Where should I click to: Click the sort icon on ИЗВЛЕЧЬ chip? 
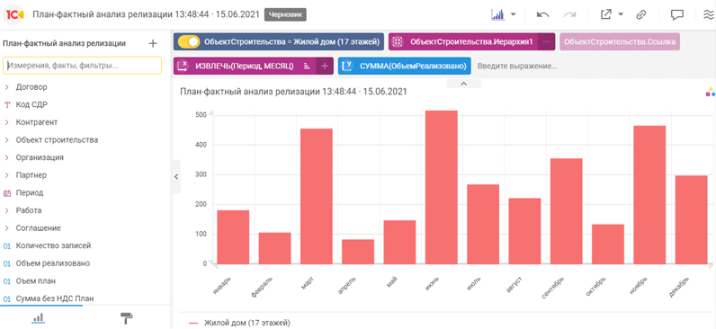pos(307,67)
